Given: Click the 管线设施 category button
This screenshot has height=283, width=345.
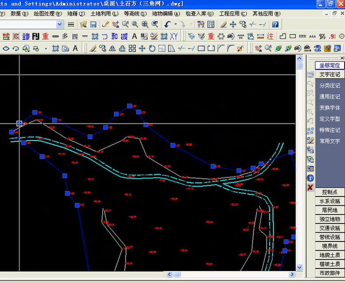Looking at the screenshot, I should pos(330,237).
